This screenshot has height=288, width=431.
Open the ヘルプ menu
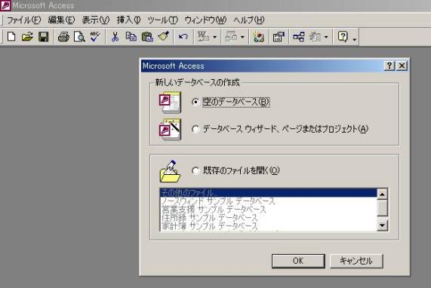(249, 20)
